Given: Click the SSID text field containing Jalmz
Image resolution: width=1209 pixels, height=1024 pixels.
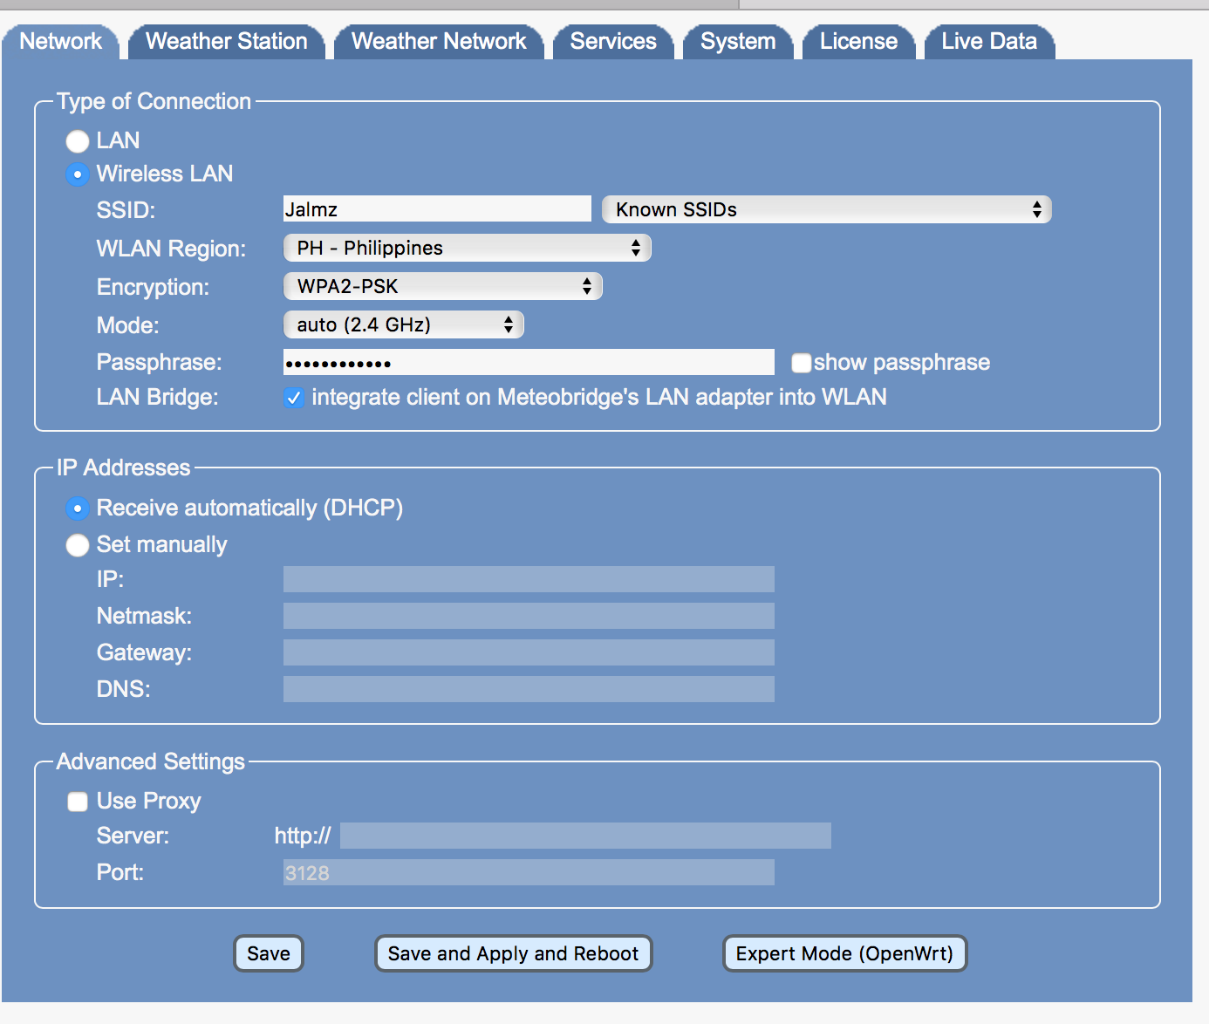Looking at the screenshot, I should [437, 209].
